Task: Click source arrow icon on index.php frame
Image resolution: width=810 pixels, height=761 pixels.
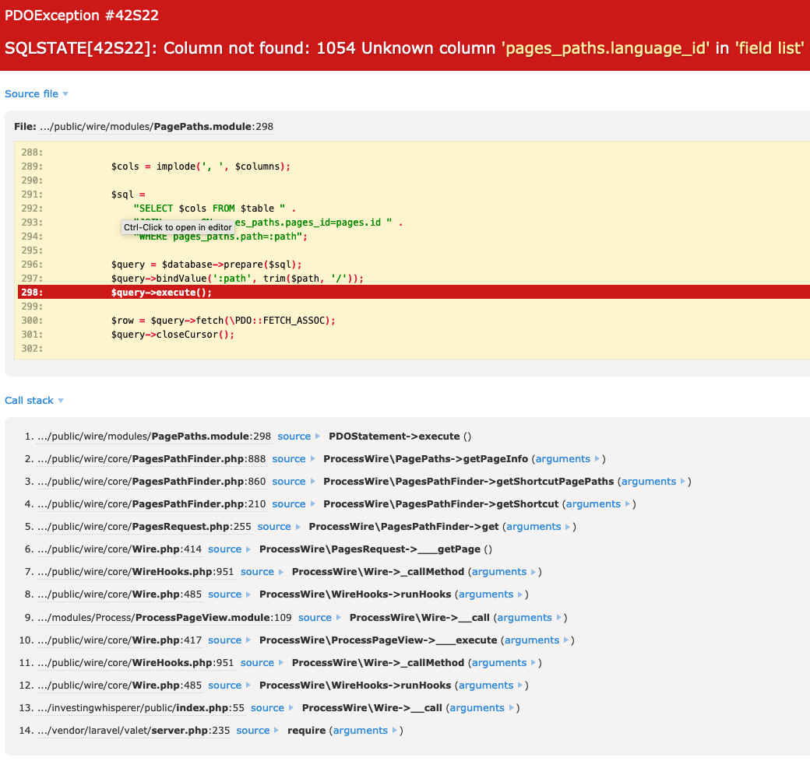Action: [290, 707]
